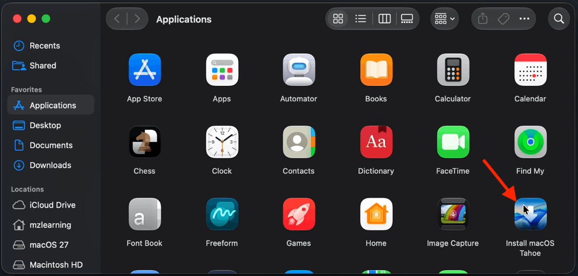Click the Font Book app icon
The image size is (578, 276).
coord(145,214)
